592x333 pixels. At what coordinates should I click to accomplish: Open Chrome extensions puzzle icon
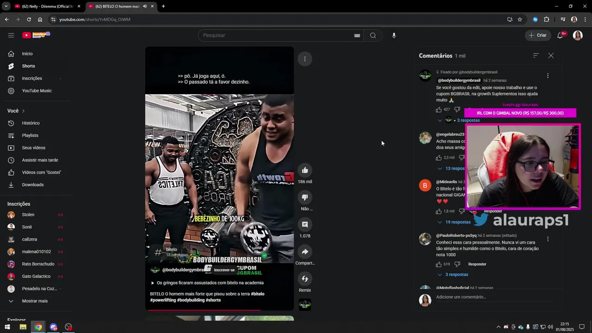point(547,19)
